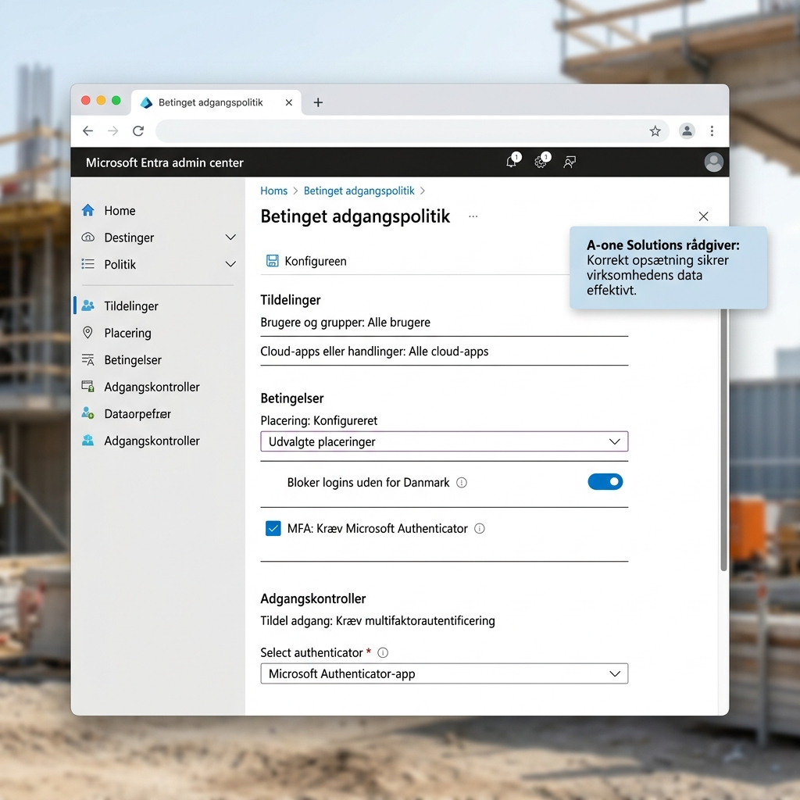Click the Betinget adgangspolitik breadcrumb link
800x800 pixels.
point(359,191)
